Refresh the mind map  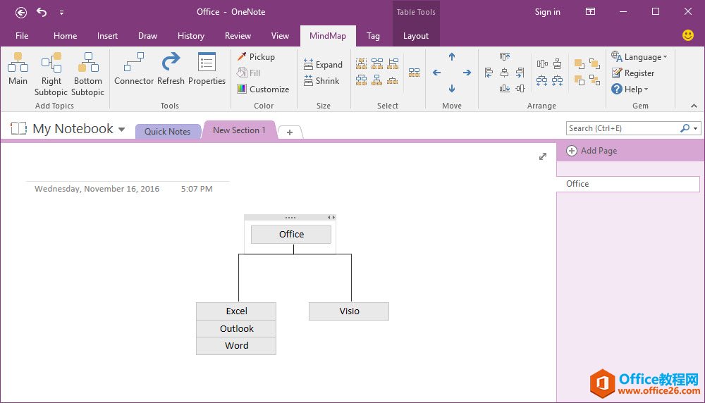click(x=171, y=69)
